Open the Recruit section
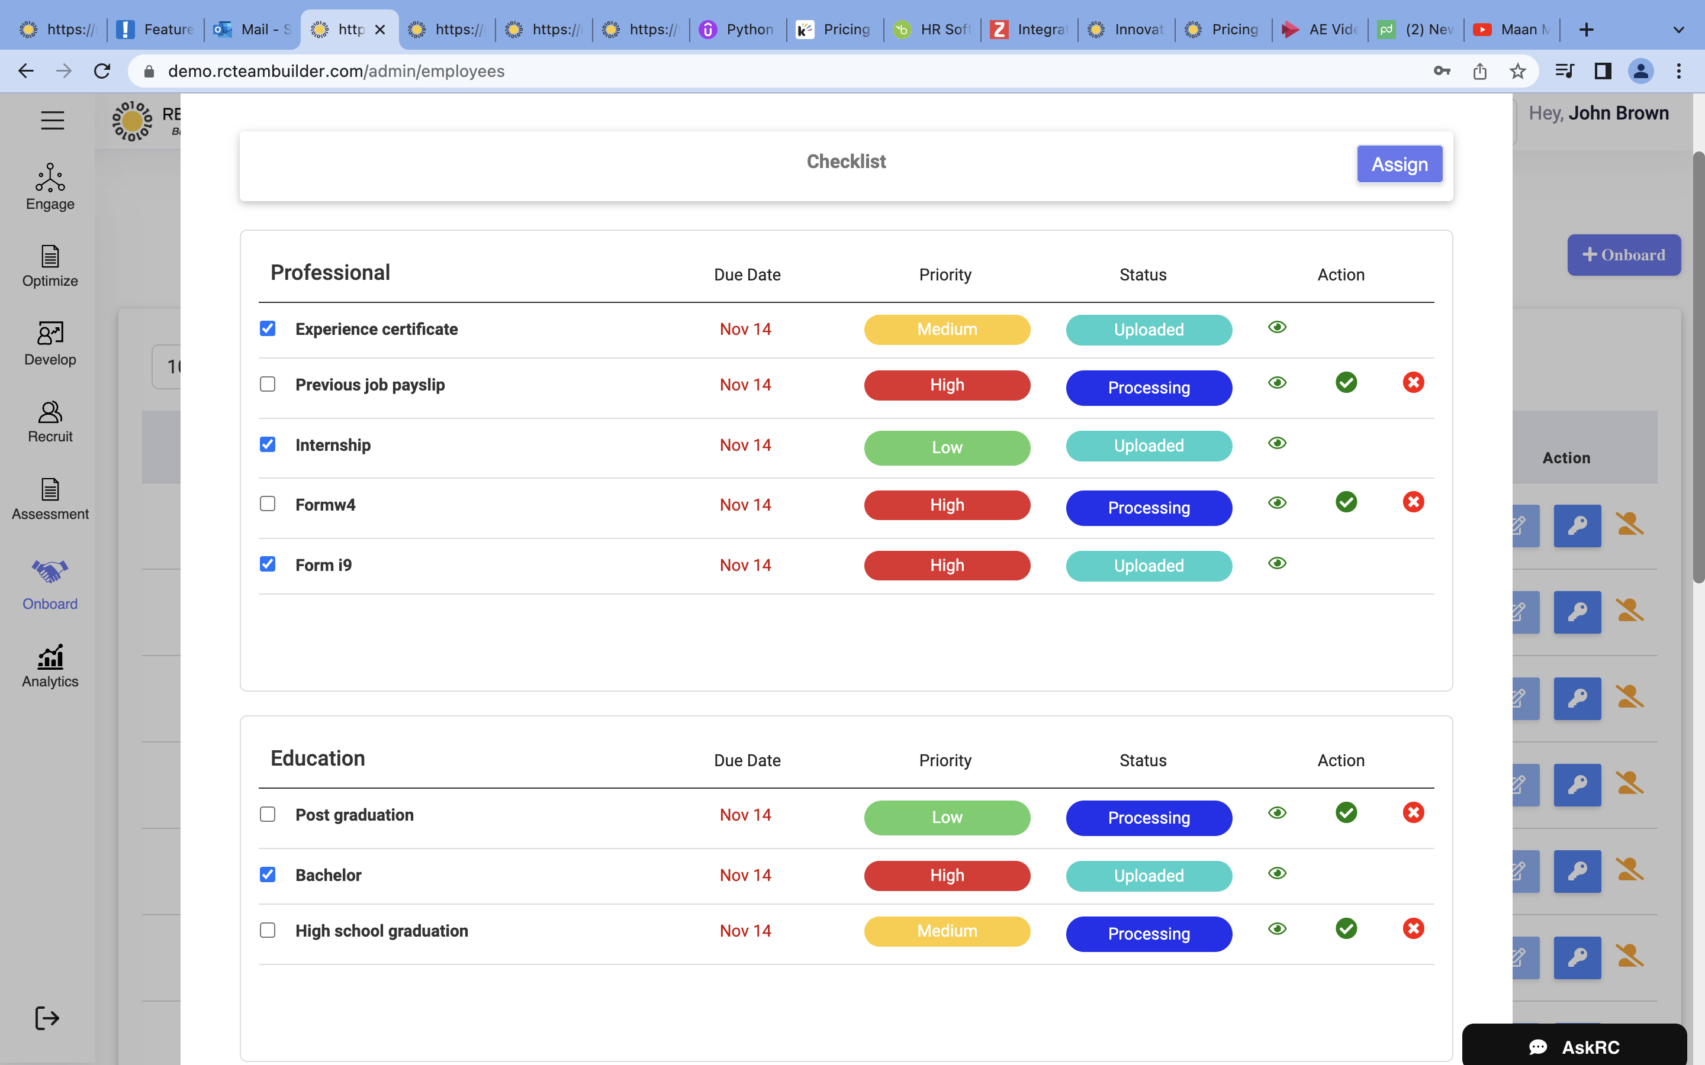 [x=50, y=422]
